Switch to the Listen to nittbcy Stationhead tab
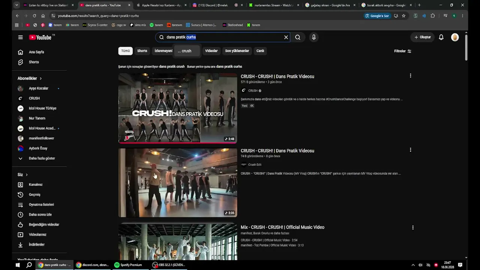Screen dimensions: 480x270 (x=48, y=5)
